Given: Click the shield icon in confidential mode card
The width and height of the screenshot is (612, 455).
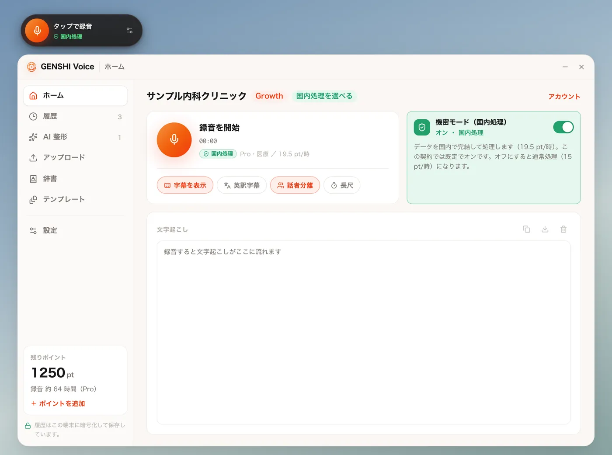Looking at the screenshot, I should pos(422,127).
